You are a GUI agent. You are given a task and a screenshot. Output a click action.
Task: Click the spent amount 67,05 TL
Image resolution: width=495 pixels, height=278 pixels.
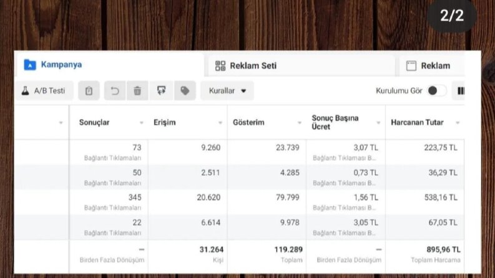443,223
